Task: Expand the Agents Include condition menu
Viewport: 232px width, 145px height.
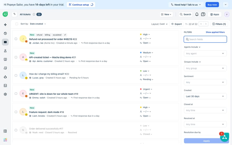Action: point(192,47)
